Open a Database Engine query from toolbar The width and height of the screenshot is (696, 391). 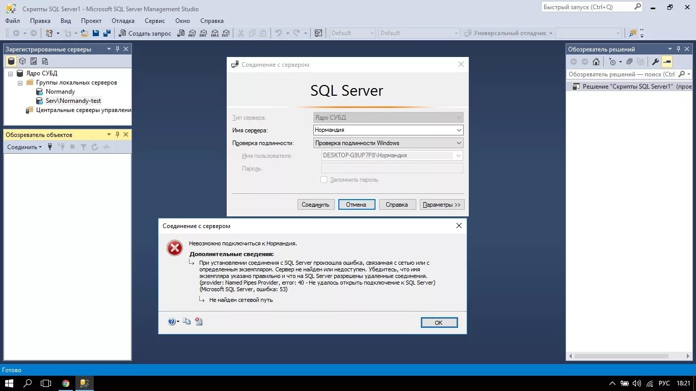pyautogui.click(x=181, y=33)
